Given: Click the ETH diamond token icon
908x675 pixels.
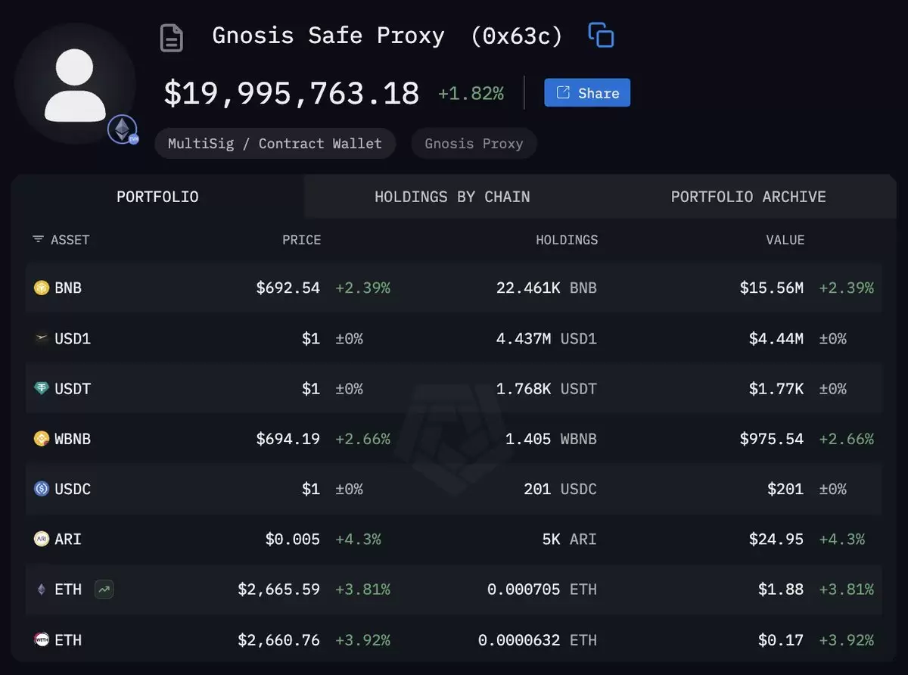Looking at the screenshot, I should 42,589.
